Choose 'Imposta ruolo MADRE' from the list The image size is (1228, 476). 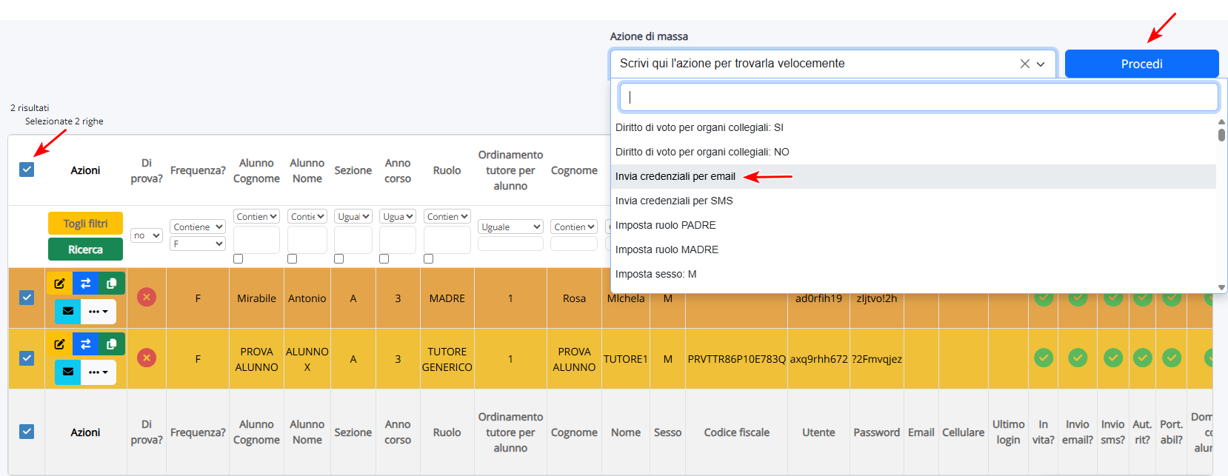pos(667,249)
